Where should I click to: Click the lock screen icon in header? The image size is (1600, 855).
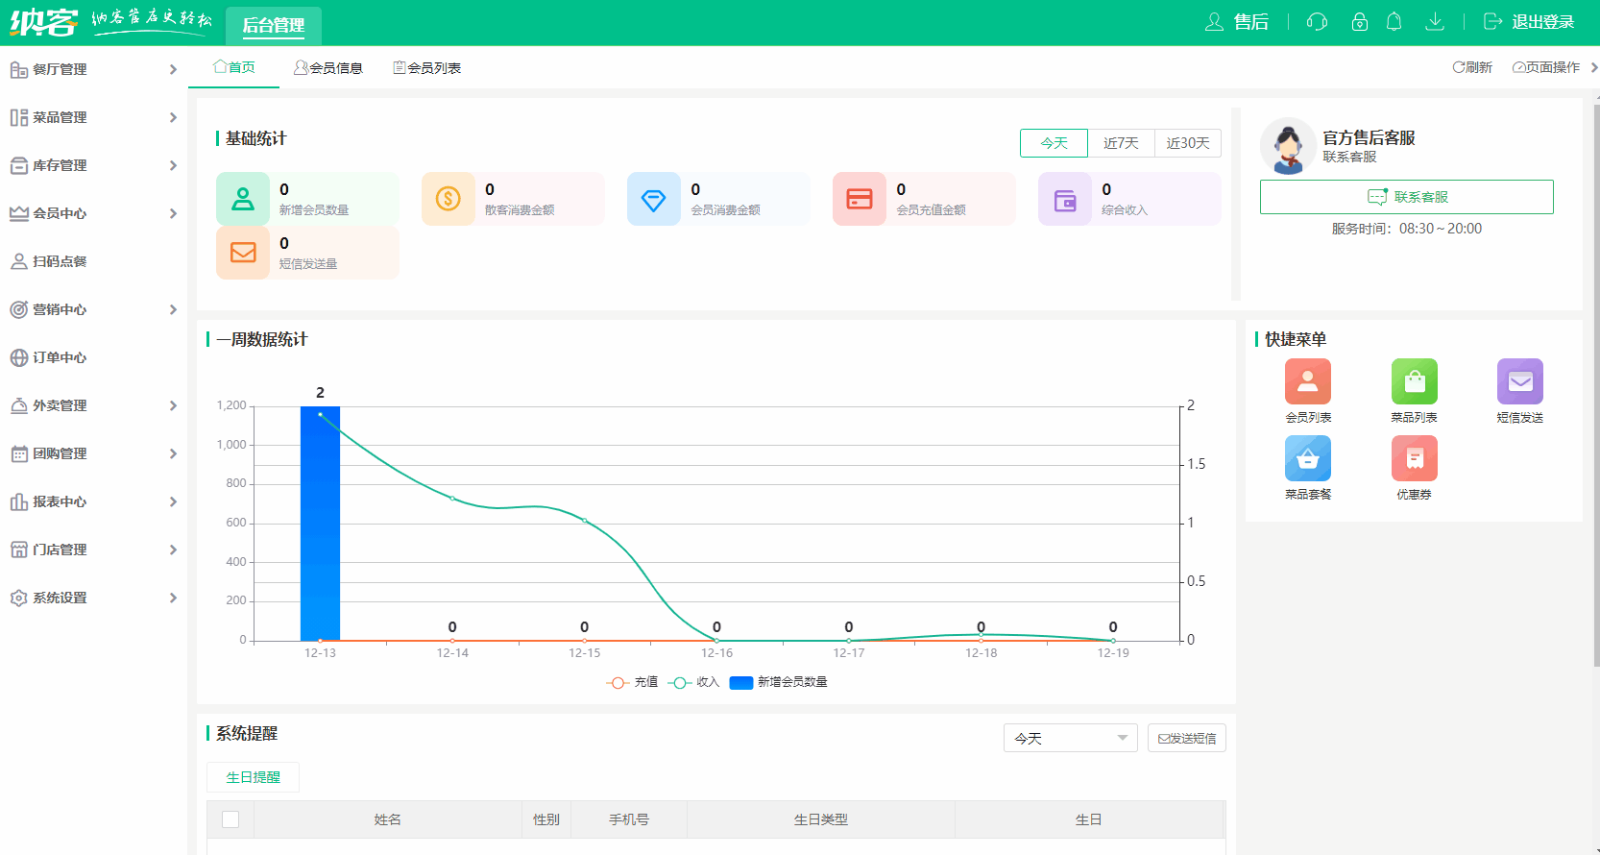coord(1359,22)
